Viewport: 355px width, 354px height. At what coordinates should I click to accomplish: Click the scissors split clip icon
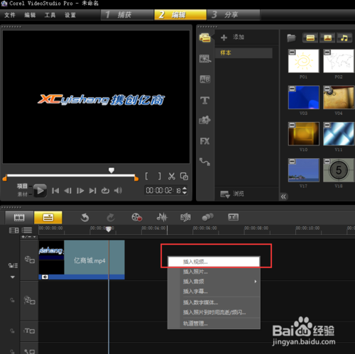[172, 176]
